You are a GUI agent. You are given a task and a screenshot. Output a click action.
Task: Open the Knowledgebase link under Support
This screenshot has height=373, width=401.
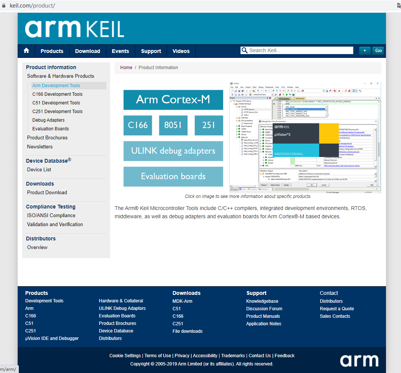pyautogui.click(x=262, y=301)
